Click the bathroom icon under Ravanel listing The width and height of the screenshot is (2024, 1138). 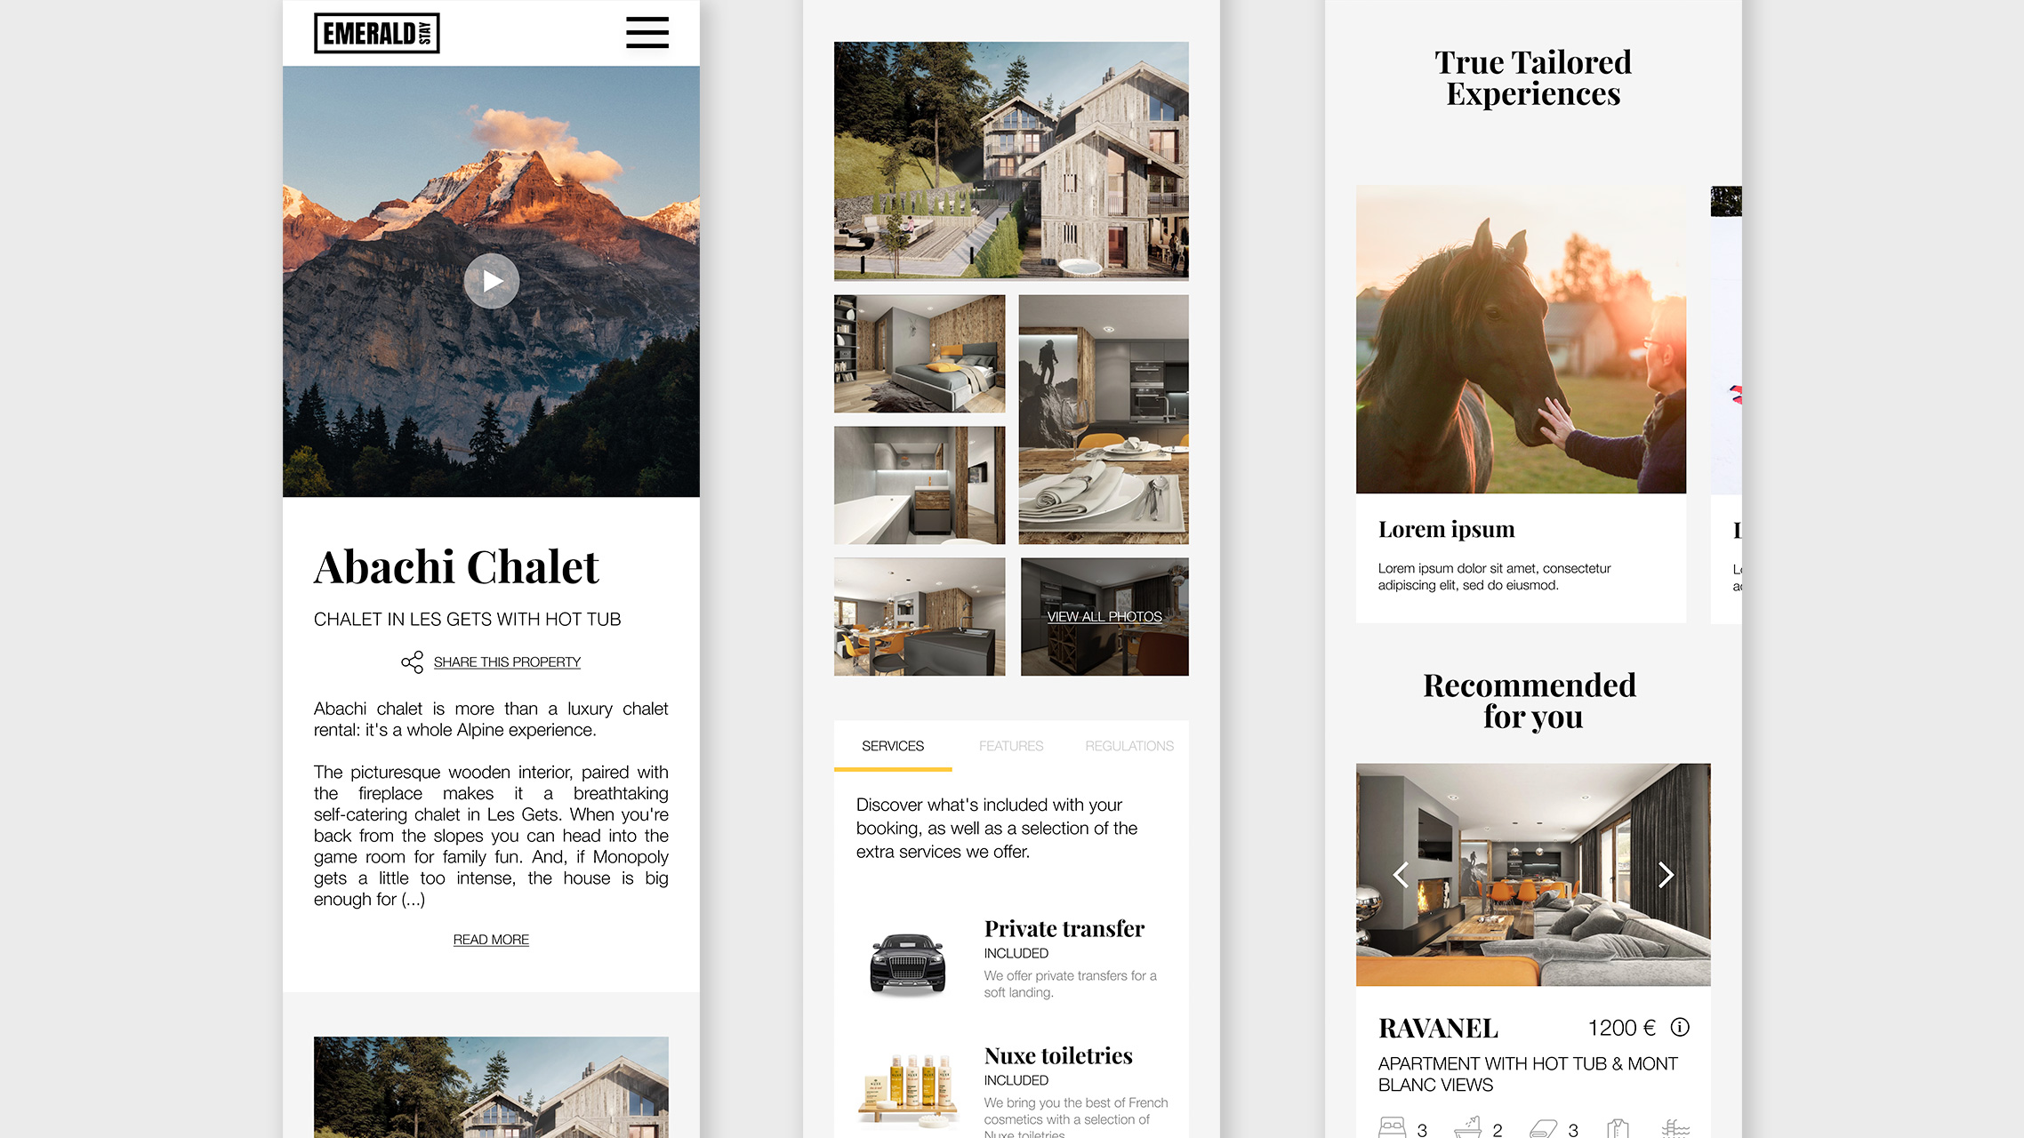[1466, 1124]
